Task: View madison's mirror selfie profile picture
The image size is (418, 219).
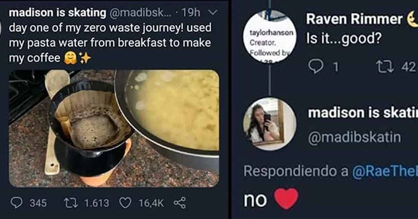Action: [269, 123]
